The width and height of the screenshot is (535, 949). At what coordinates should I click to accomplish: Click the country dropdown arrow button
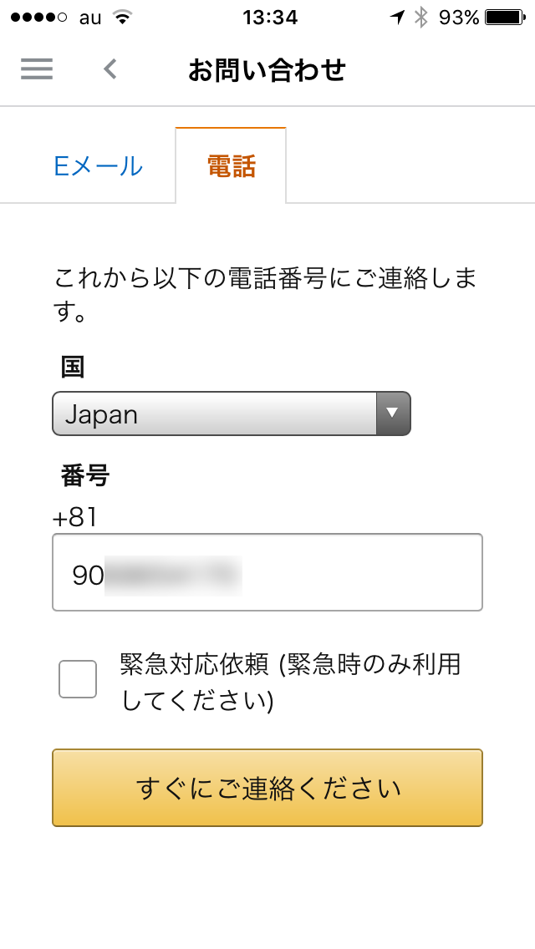(x=393, y=414)
